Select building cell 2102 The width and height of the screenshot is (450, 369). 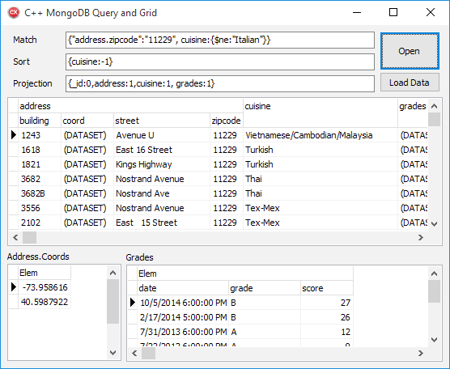tap(40, 223)
